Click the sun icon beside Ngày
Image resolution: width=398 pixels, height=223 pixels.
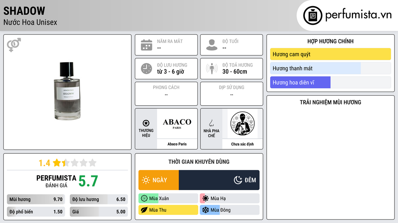pyautogui.click(x=146, y=180)
